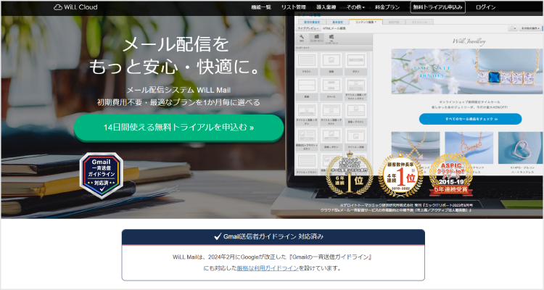Click the メール配信システム WiLL Mail subtitle text
This screenshot has height=290, width=544.
coord(178,90)
